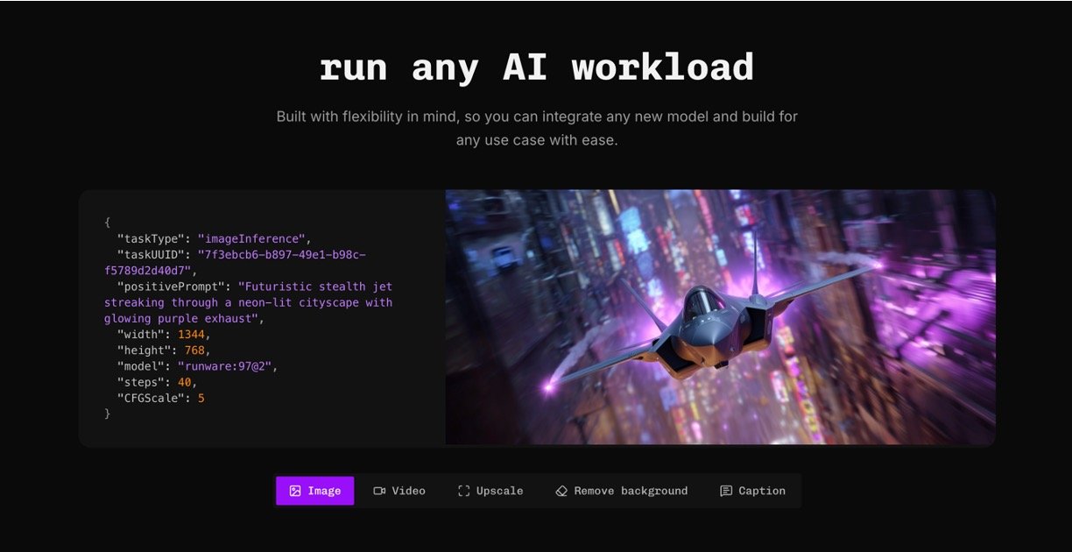
Task: Click the generated stealth jet image
Action: coord(720,317)
